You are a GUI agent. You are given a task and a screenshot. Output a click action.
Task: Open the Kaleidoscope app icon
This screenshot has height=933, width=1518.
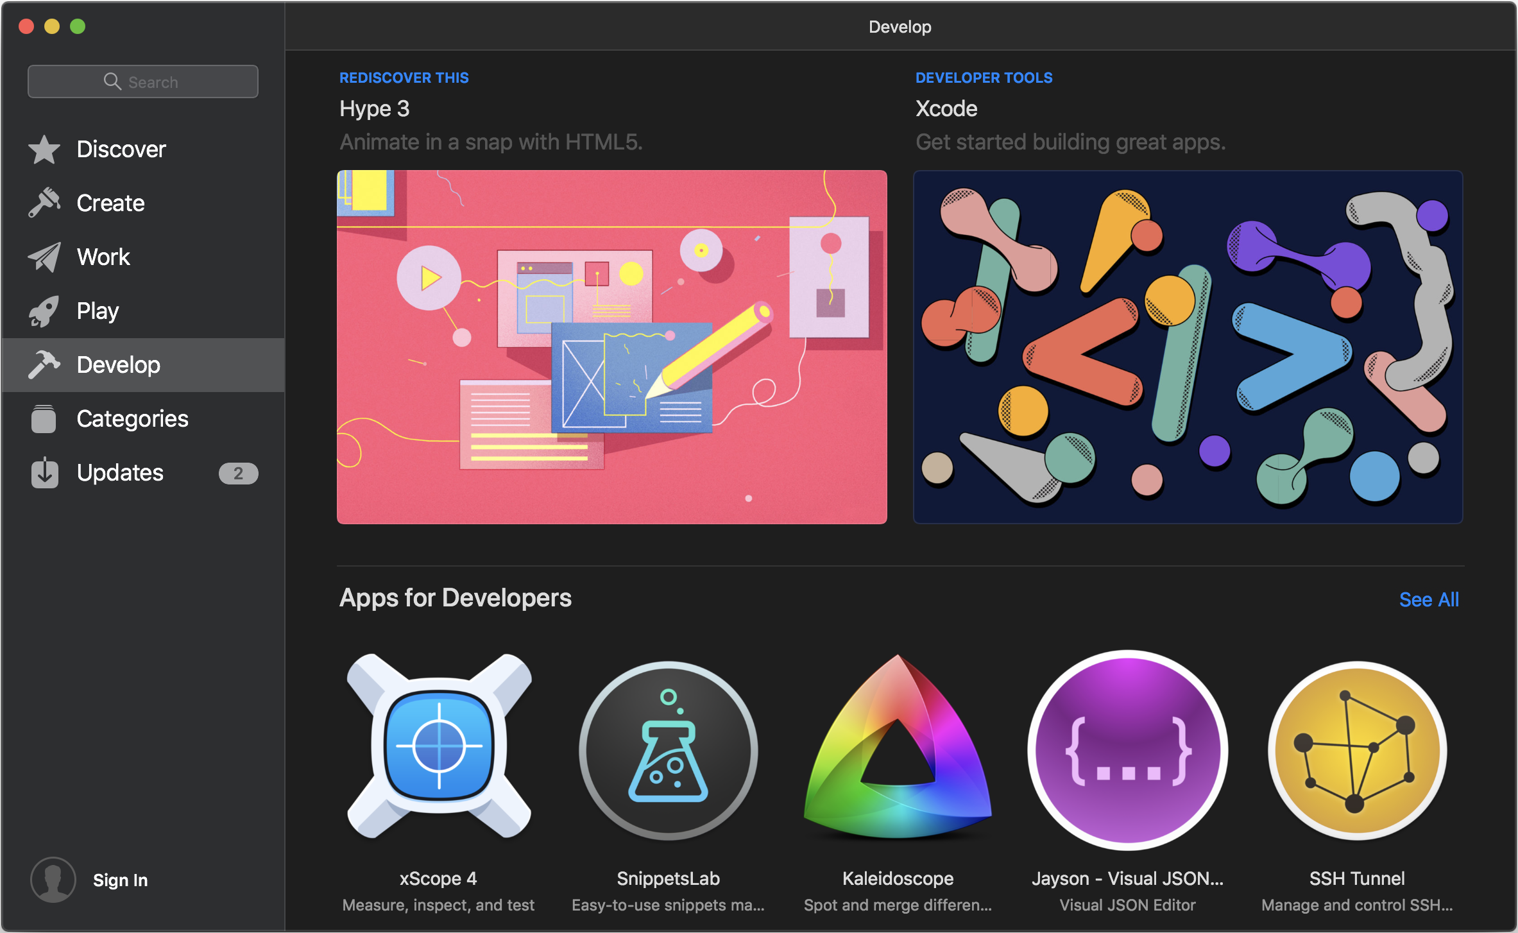[x=898, y=747]
